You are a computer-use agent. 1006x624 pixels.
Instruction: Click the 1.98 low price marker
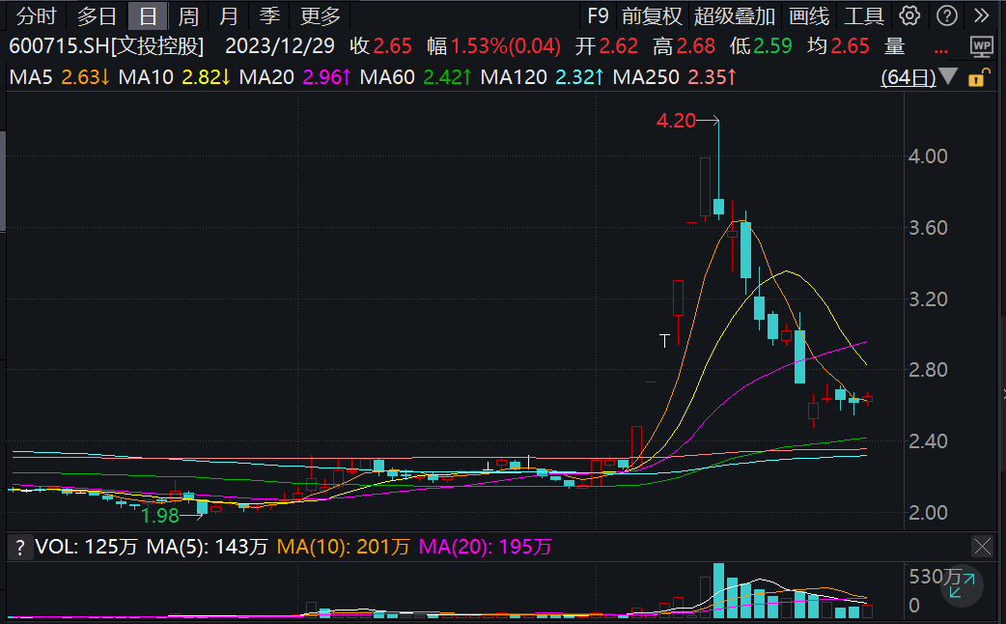tap(159, 516)
